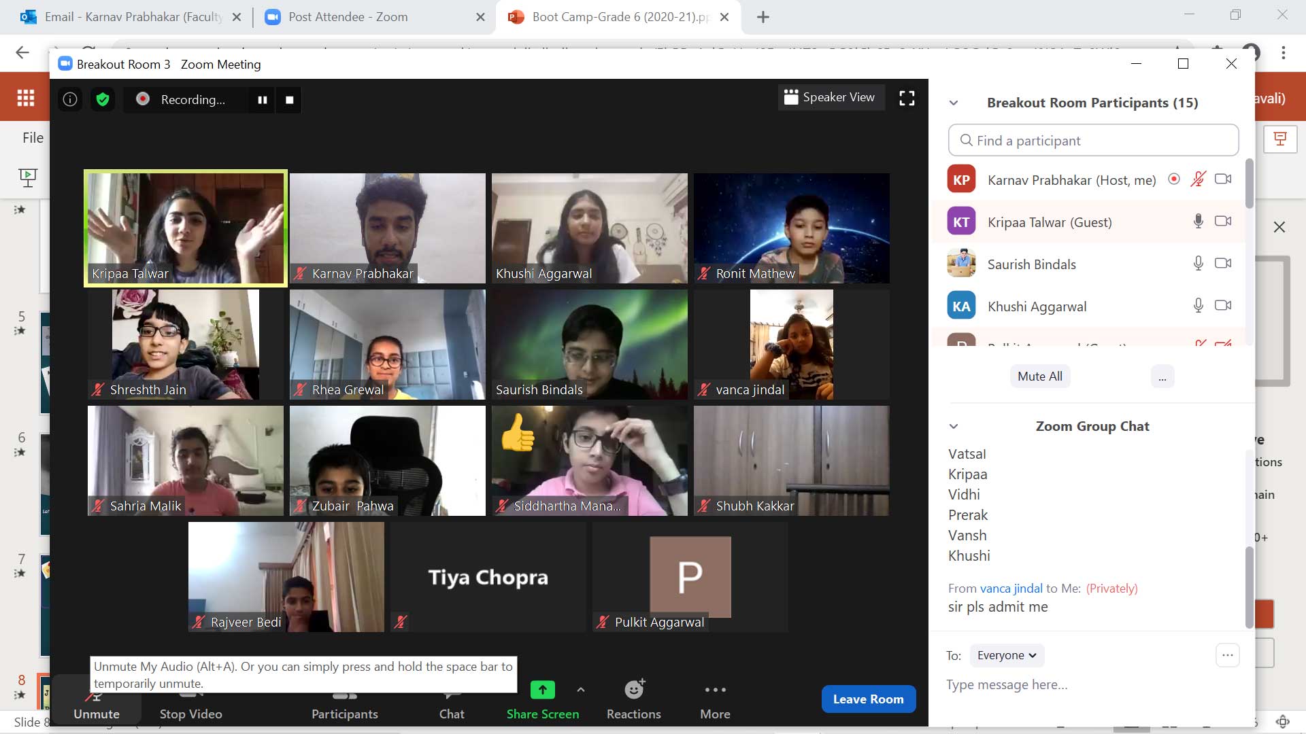The height and width of the screenshot is (734, 1306).
Task: Open the Chrome three-dot menu
Action: tap(1284, 53)
